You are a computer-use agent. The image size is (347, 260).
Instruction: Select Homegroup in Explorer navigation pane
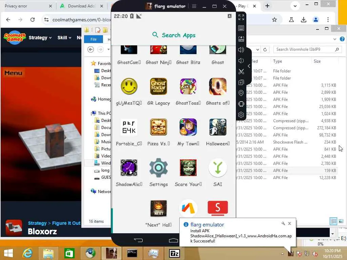tap(101, 99)
